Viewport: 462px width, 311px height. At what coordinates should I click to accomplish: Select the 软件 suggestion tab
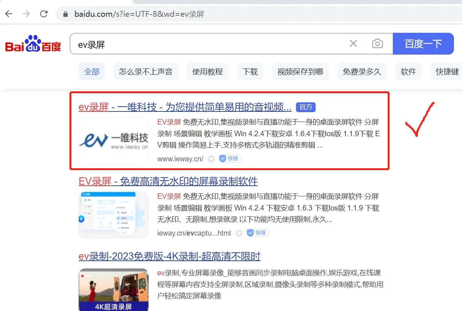(x=408, y=72)
